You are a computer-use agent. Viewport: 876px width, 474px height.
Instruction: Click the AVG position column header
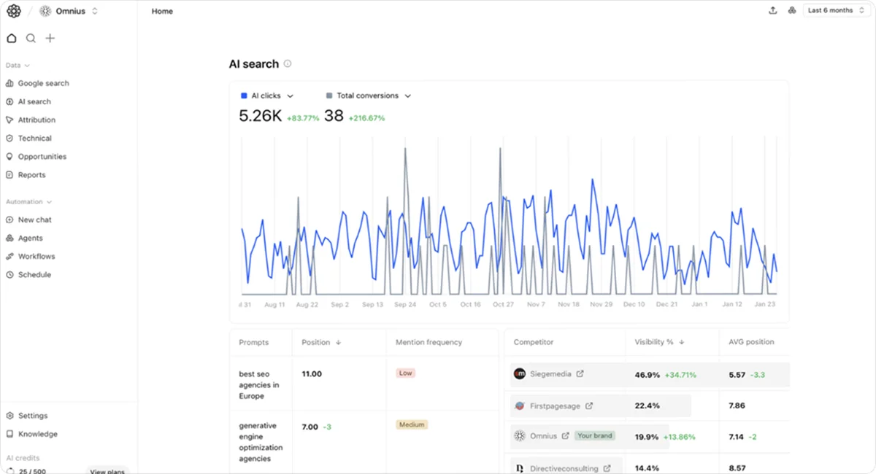coord(751,341)
